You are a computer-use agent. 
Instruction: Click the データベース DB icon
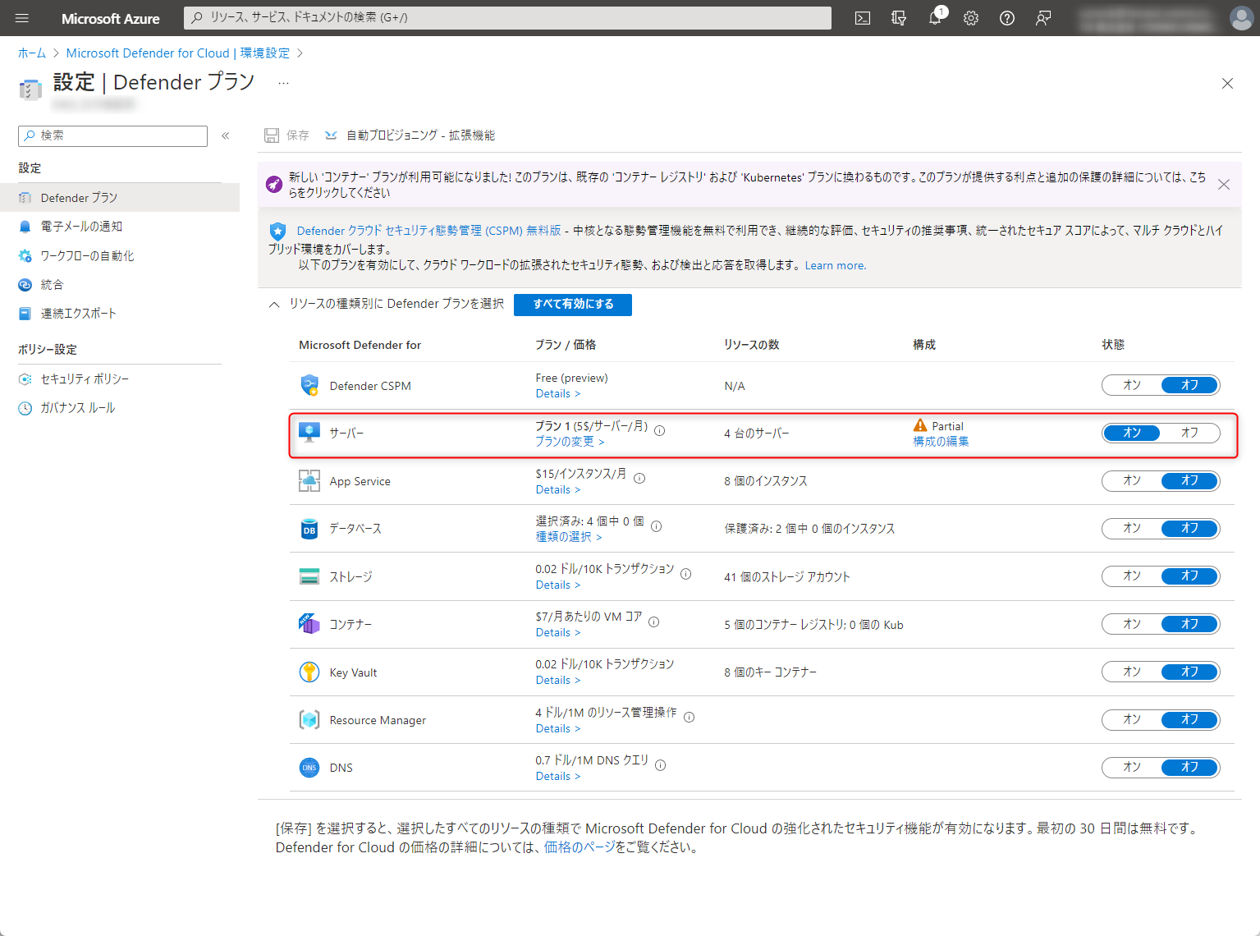coord(309,529)
